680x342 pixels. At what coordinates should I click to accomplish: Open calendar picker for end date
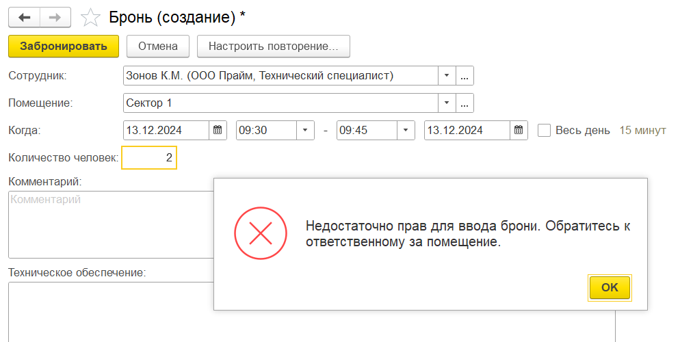[519, 130]
